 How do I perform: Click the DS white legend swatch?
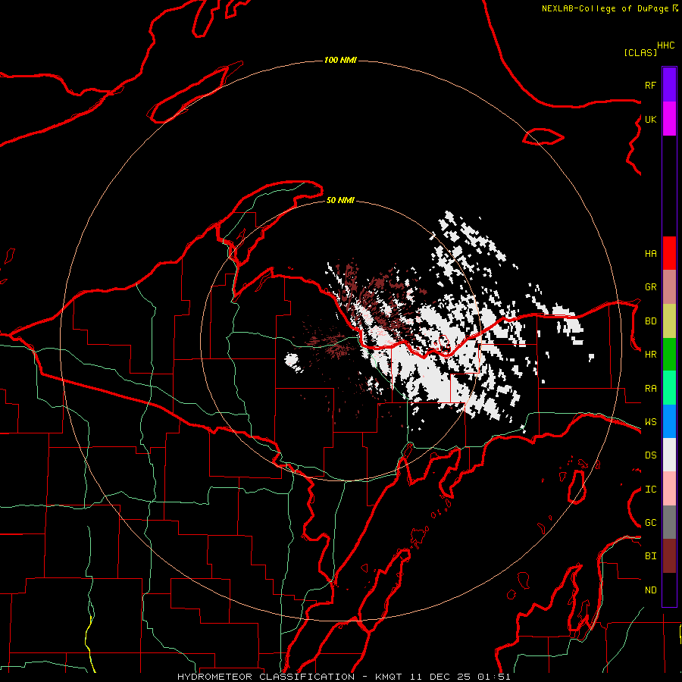click(x=669, y=455)
